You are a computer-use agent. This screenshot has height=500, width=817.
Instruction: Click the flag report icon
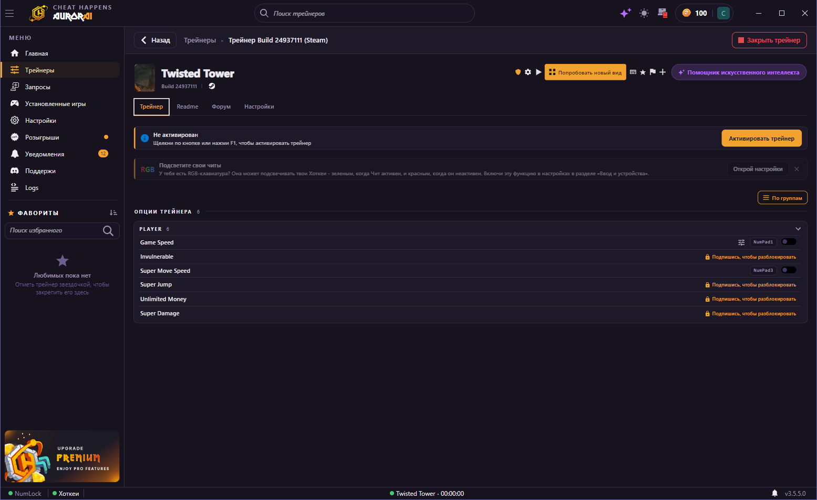pos(653,72)
